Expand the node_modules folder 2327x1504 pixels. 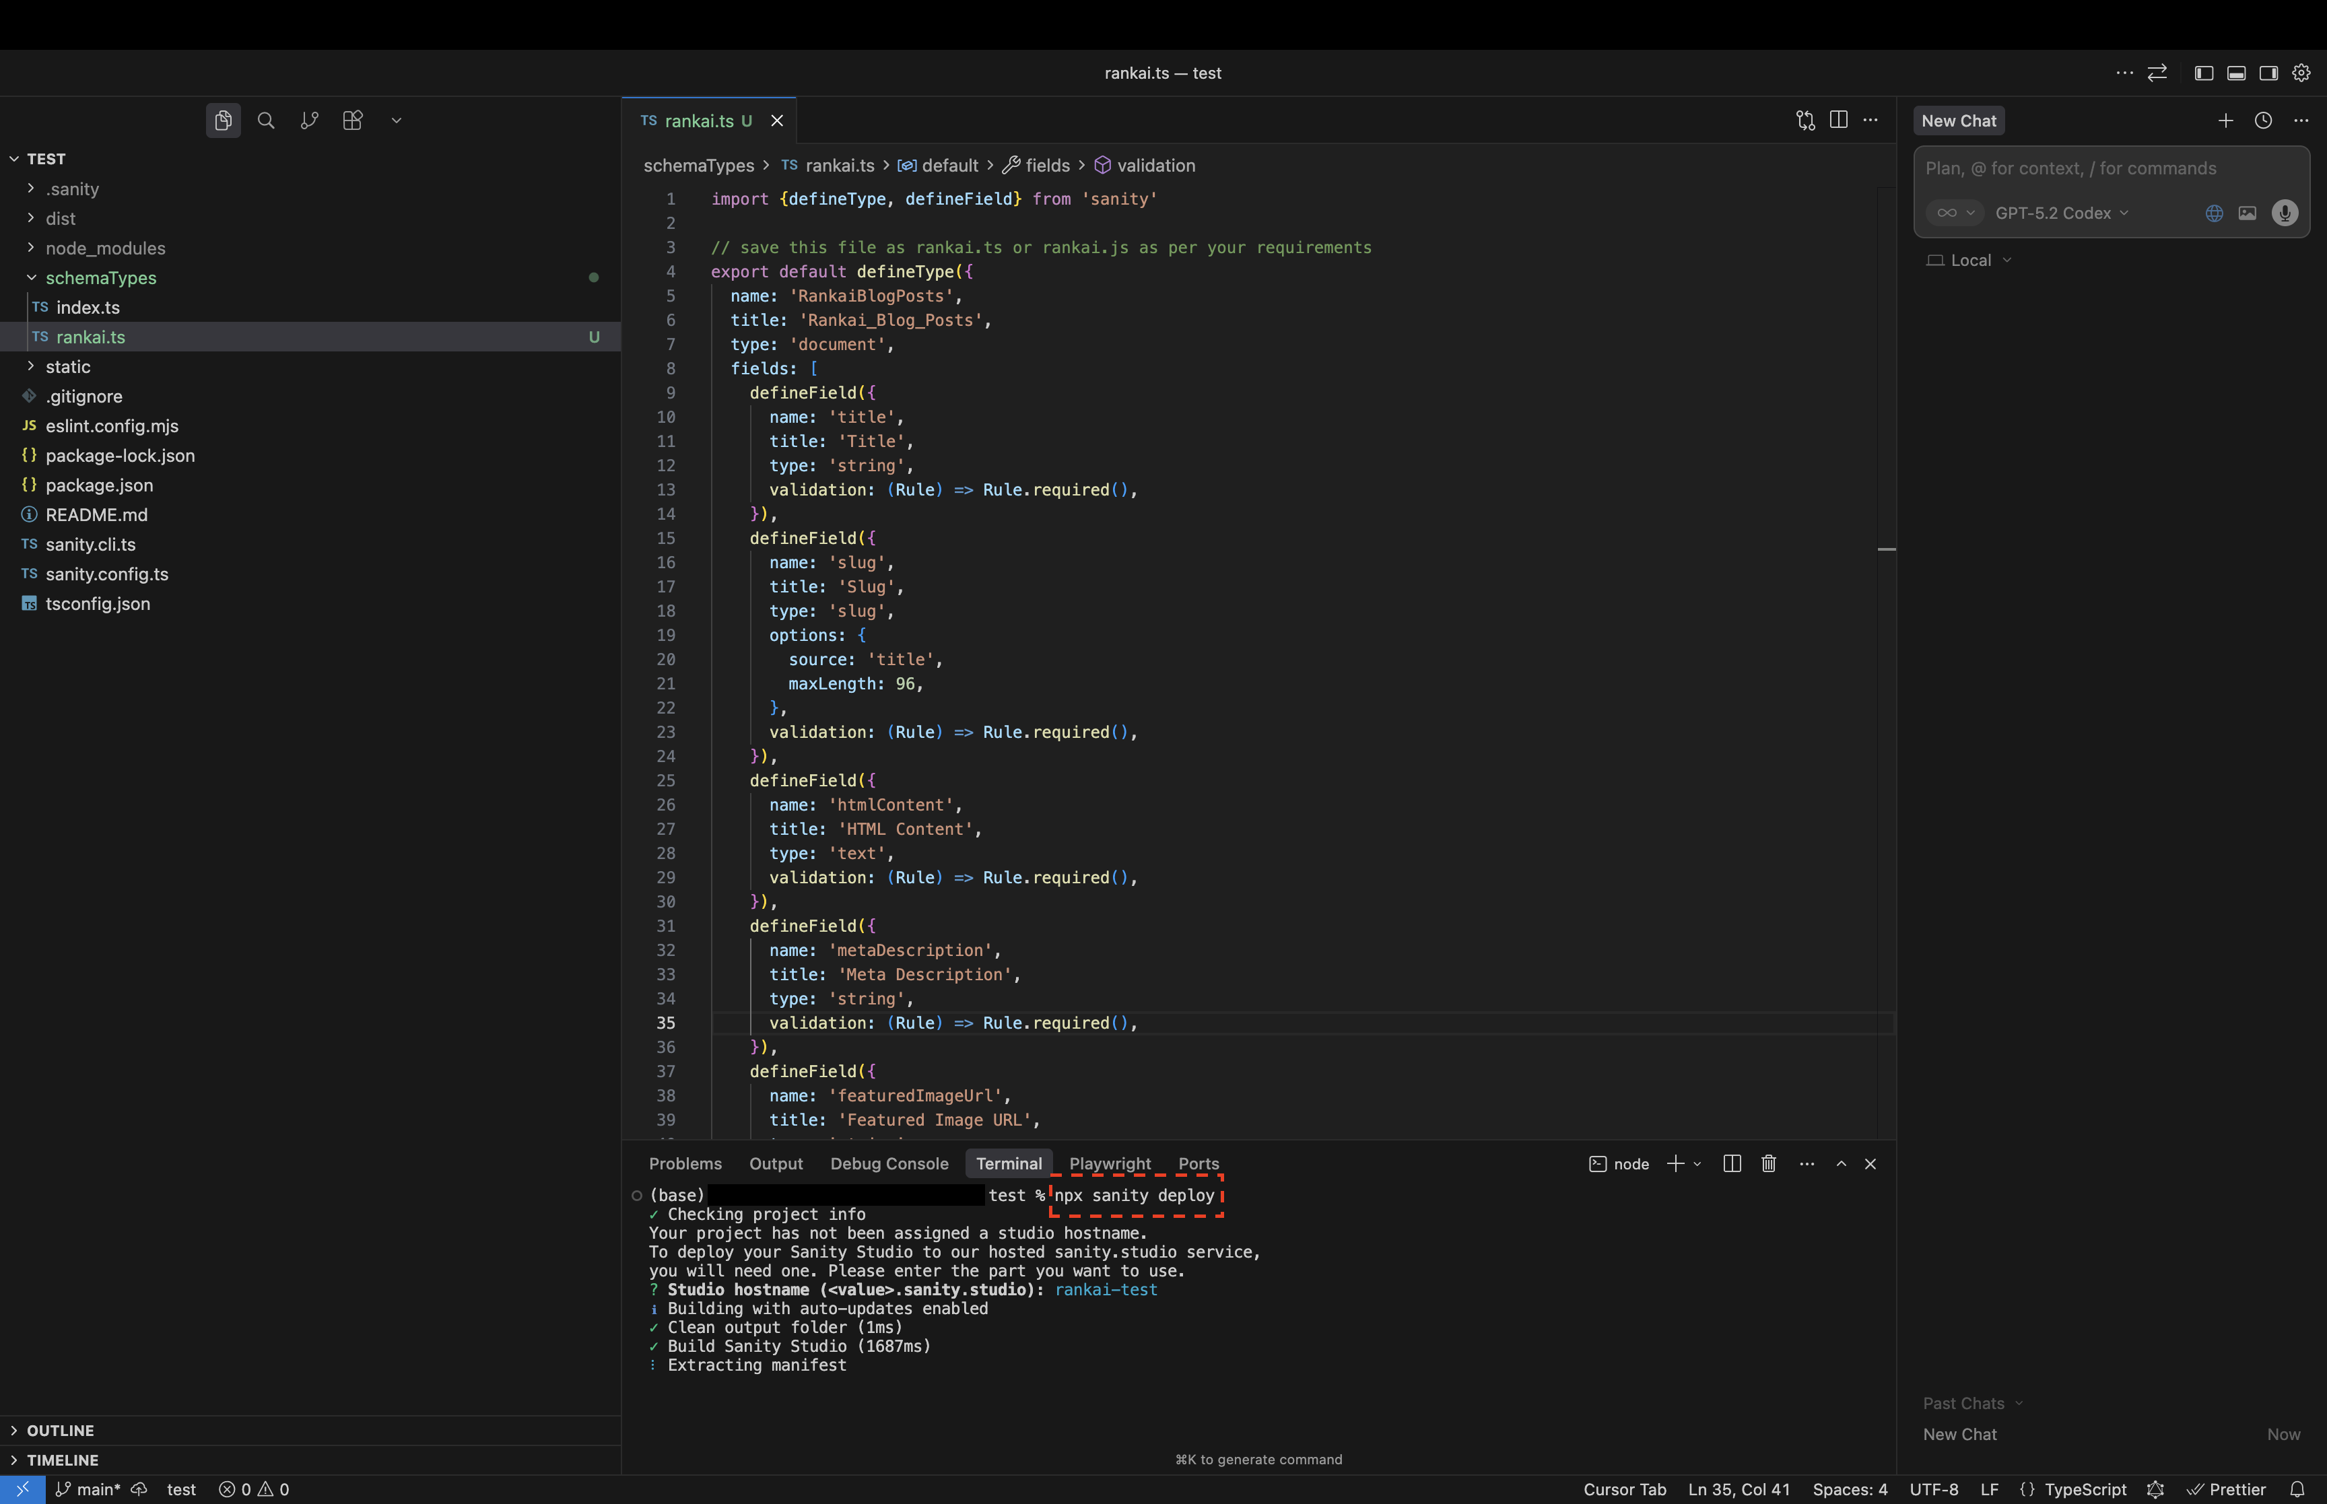coord(106,248)
